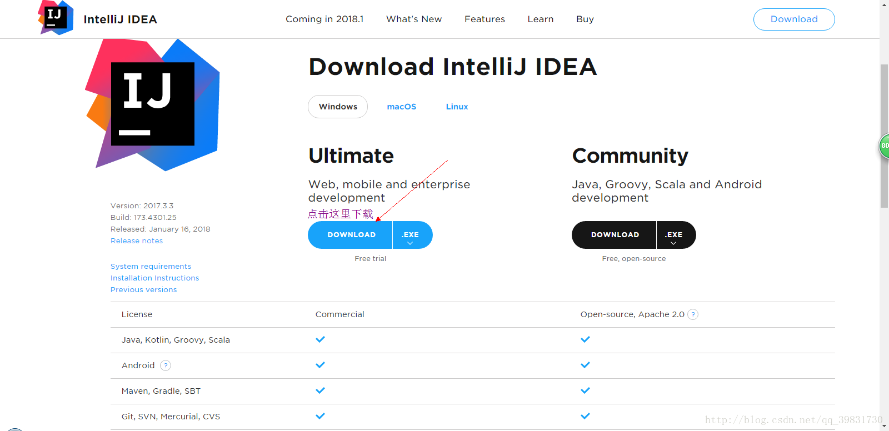
Task: Click 'Android' row label
Action: (138, 365)
